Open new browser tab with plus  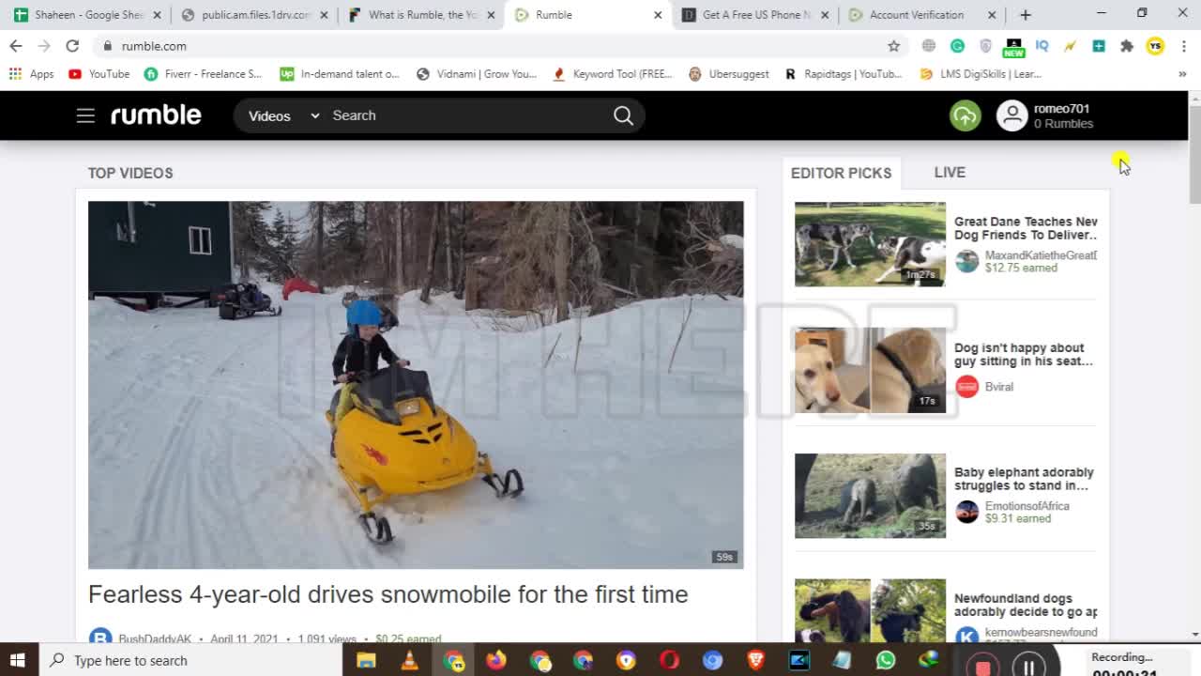(1026, 15)
